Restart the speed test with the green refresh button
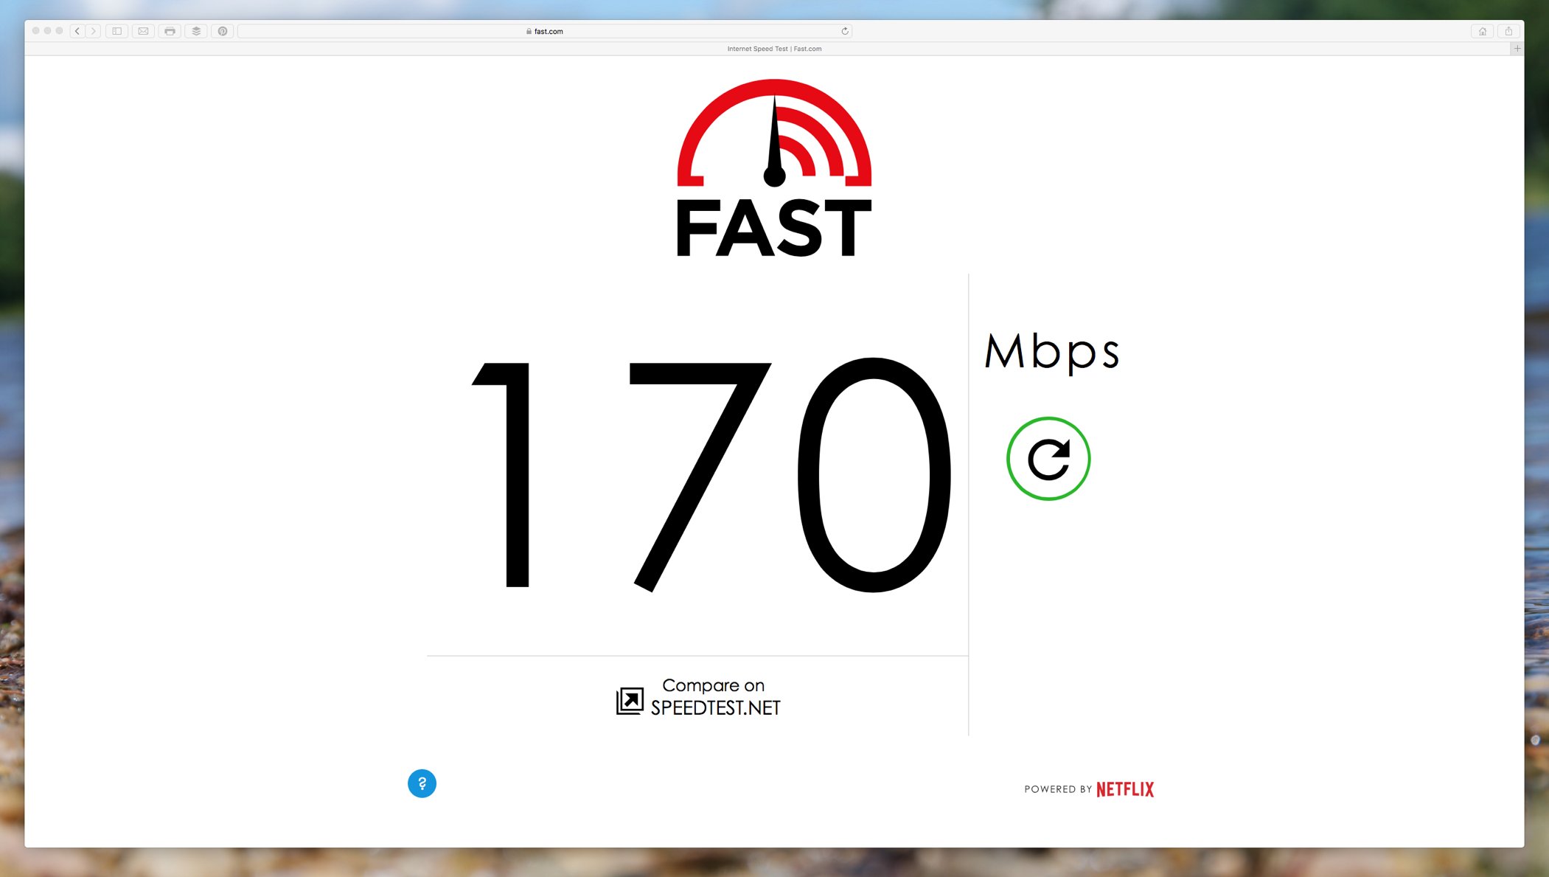 tap(1048, 459)
